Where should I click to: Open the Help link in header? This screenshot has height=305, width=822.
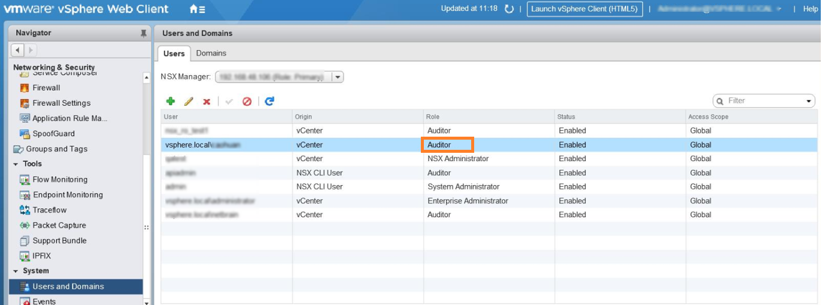[810, 9]
